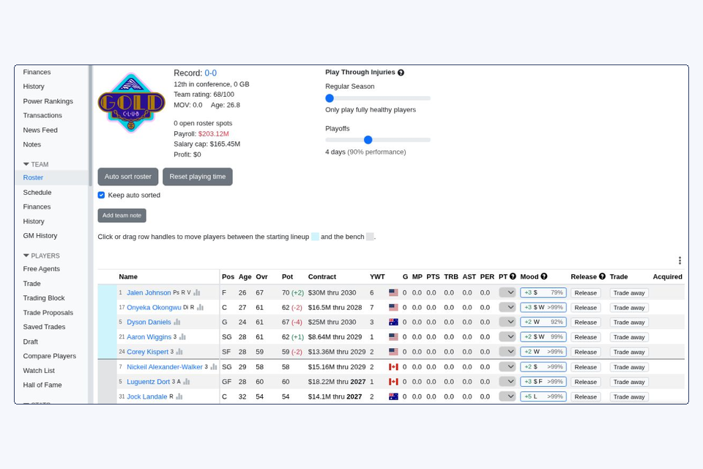
Task: Adjust the Regular Season injuries slider
Action: (x=378, y=98)
